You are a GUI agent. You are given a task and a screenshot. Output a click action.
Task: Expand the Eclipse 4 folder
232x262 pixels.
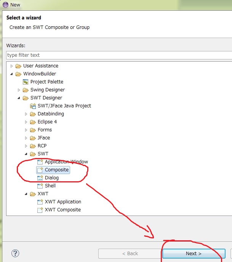tap(26, 122)
